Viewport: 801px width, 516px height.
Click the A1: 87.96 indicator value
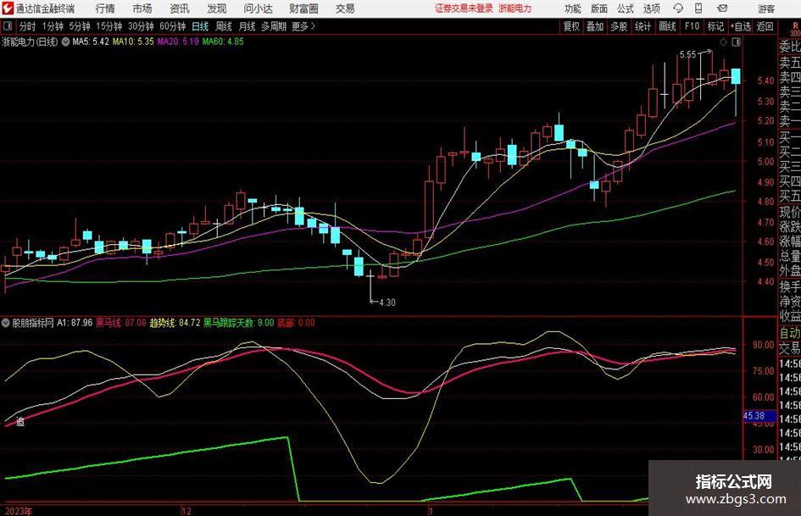coord(75,323)
